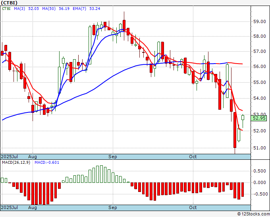Image resolution: width=270 pixels, height=217 pixels.
Task: Click the tall red candlestick dropping to 51.00
Action: pos(235,130)
